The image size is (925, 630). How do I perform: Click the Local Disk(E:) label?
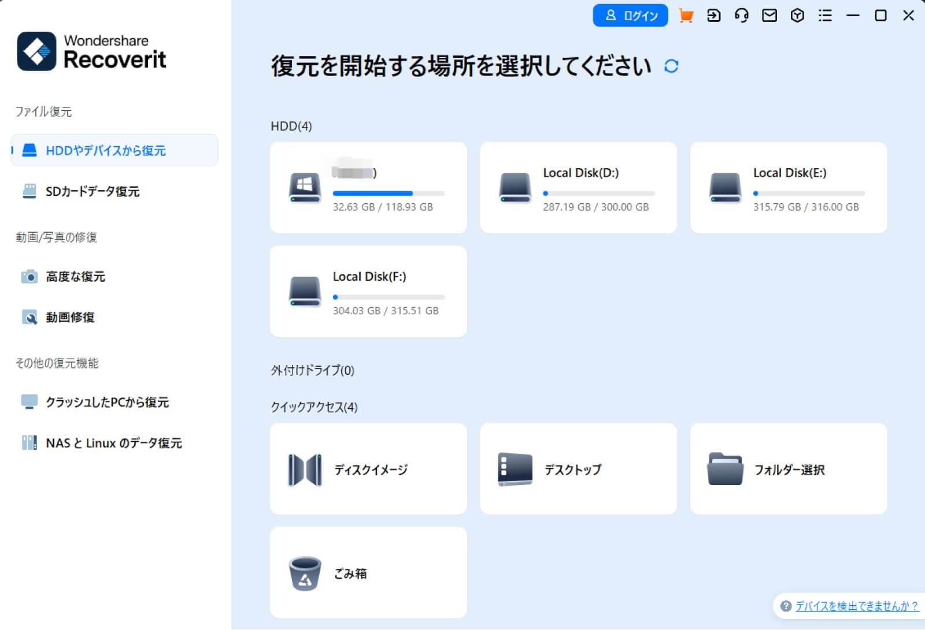click(790, 173)
